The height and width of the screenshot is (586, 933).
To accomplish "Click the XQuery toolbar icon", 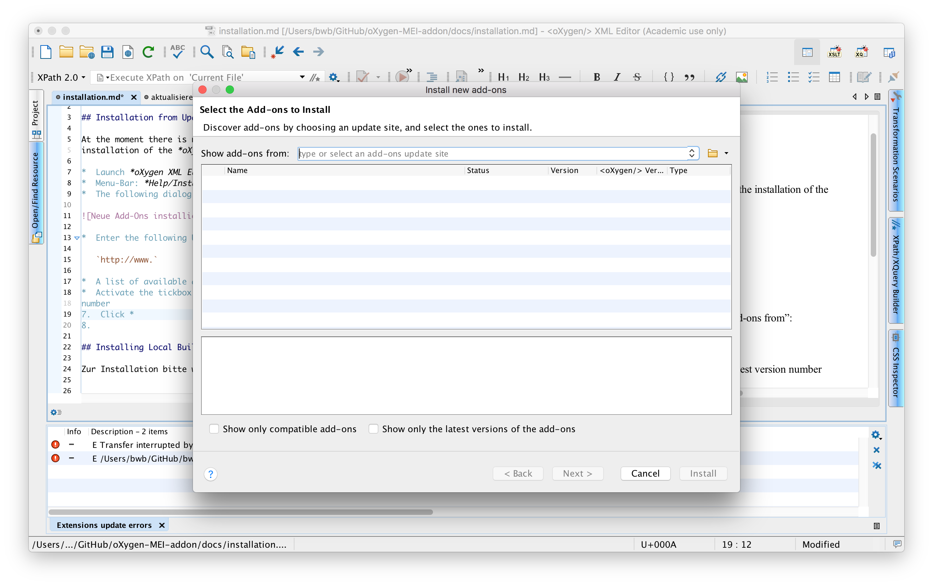I will [862, 53].
